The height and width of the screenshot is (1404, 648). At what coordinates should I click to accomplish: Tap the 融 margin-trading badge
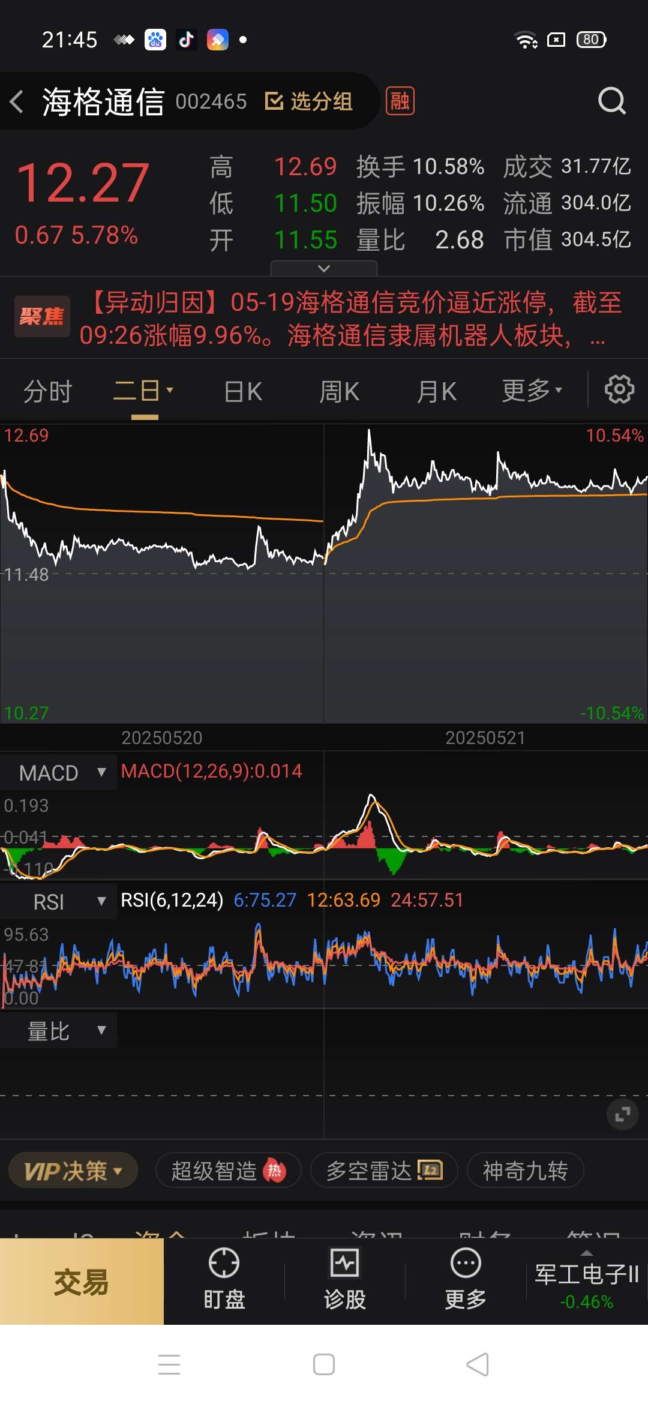400,101
